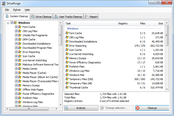174x116 pixels.
Task: Select Power Efficiency Diagnostics in the tree
Action: 38,94
